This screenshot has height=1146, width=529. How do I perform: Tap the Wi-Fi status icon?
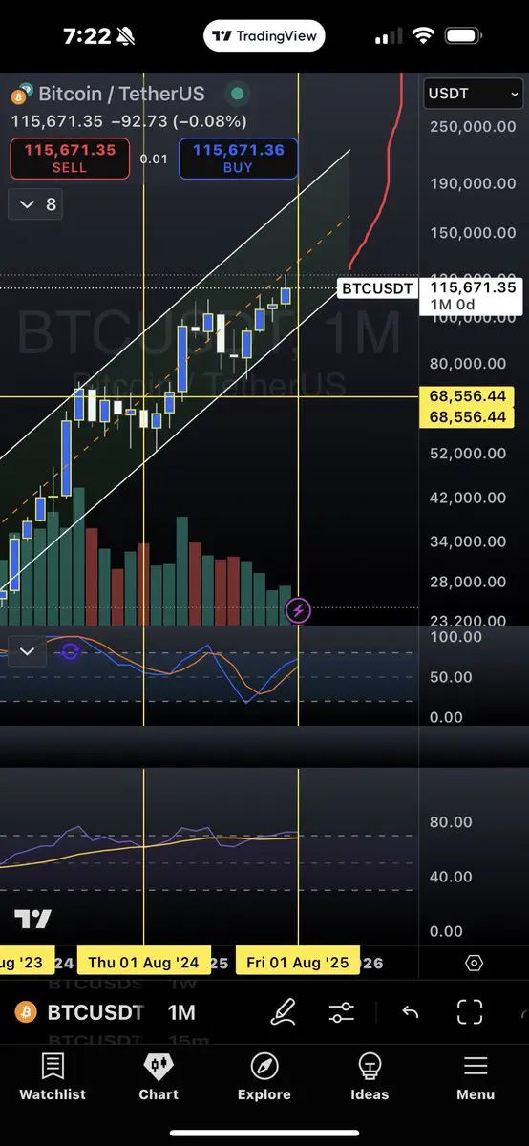click(x=422, y=36)
